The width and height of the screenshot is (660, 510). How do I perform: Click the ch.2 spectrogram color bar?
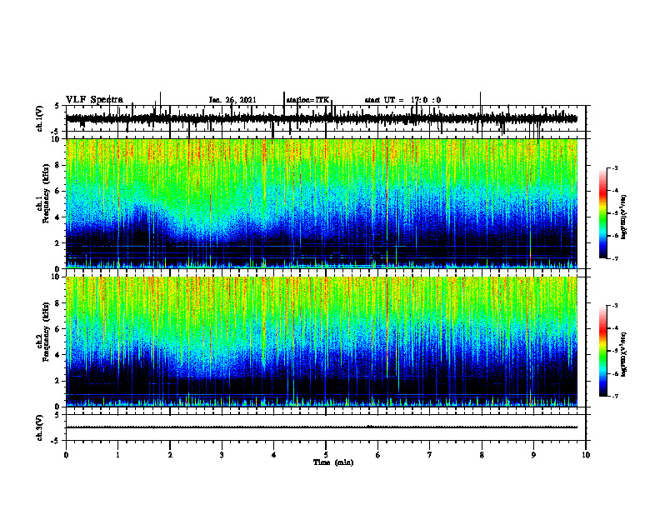[603, 351]
